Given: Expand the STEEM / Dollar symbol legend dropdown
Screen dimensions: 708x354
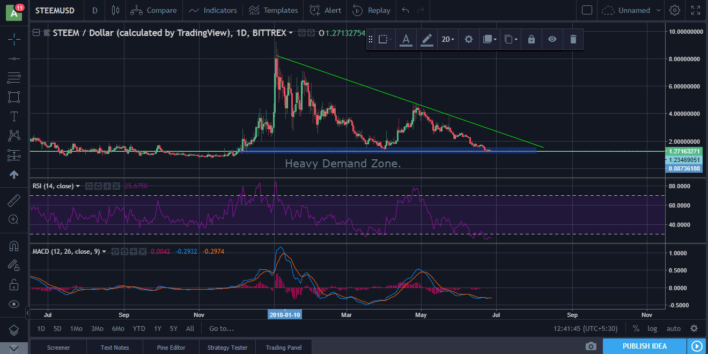Looking at the screenshot, I should [291, 33].
